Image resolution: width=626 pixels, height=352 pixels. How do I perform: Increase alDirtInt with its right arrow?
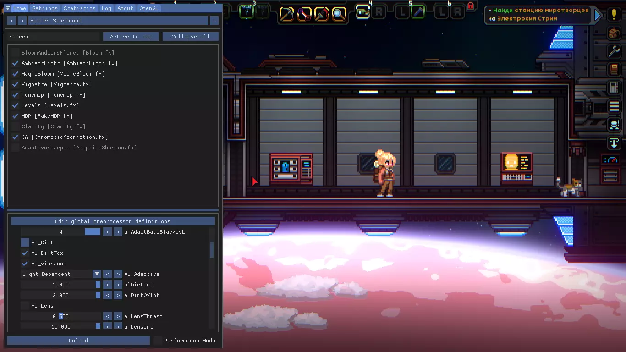click(118, 285)
